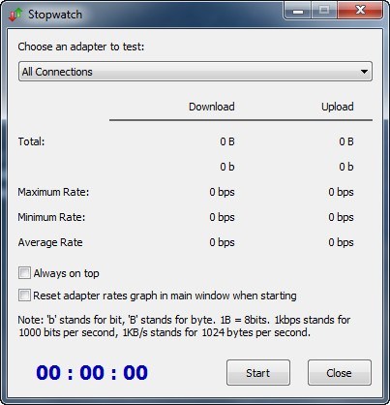Click the Close button at bottom
390x405 pixels.
(x=340, y=373)
